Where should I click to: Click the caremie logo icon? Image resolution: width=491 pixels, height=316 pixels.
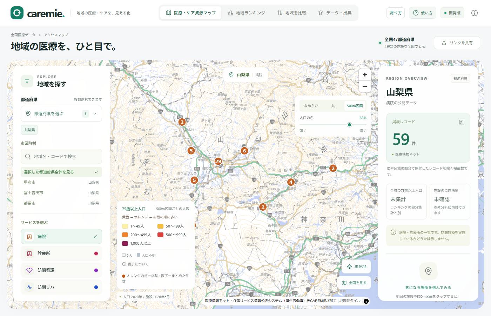tap(17, 13)
